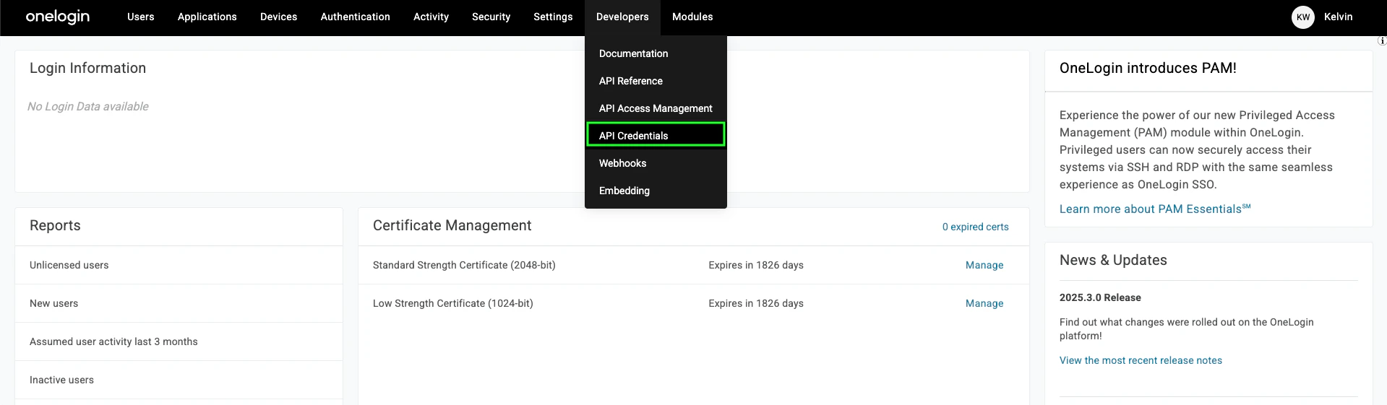The height and width of the screenshot is (405, 1387).
Task: Open the Inactive users report
Action: point(179,380)
